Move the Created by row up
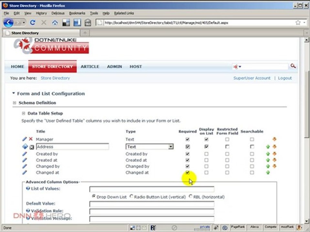 click(x=268, y=154)
